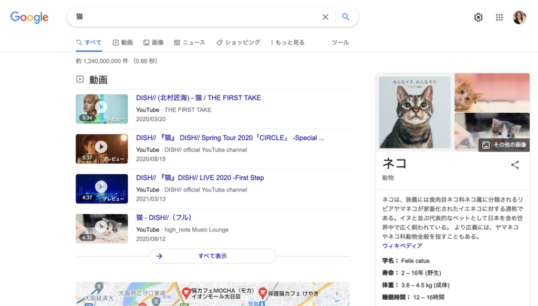Switch to the ニュース tab
Viewport: 538px width, 306px height.
pyautogui.click(x=189, y=43)
